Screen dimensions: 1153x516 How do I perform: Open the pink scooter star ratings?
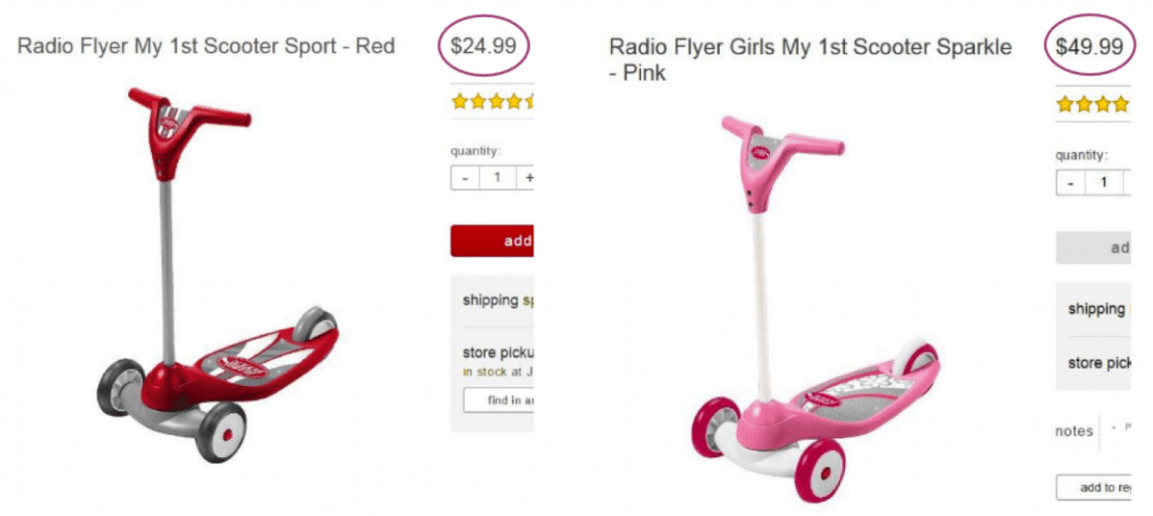[1092, 104]
